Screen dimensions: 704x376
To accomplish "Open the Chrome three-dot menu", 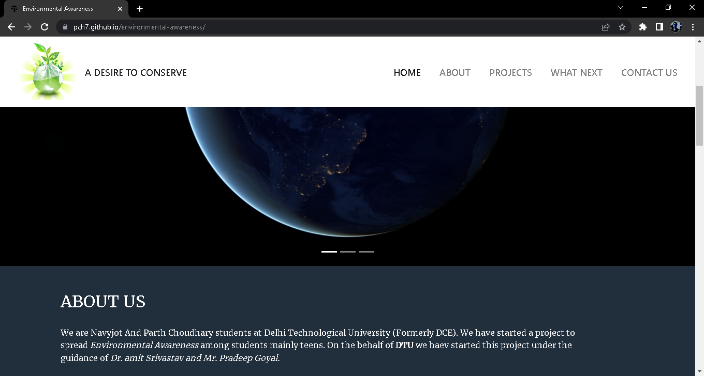I will [693, 27].
